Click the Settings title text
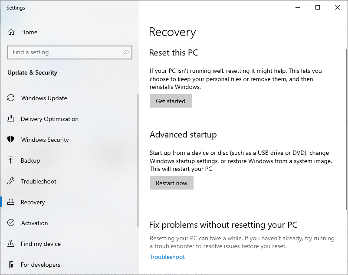Viewport: 348px width, 275px height. click(x=16, y=7)
